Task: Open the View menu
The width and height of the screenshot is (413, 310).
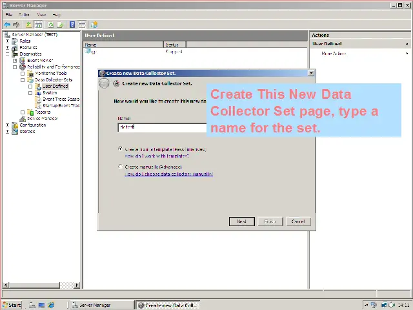Action: pos(41,14)
